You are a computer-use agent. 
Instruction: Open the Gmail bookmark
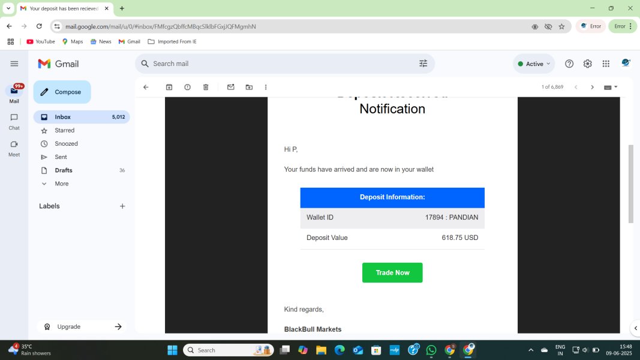click(x=130, y=41)
